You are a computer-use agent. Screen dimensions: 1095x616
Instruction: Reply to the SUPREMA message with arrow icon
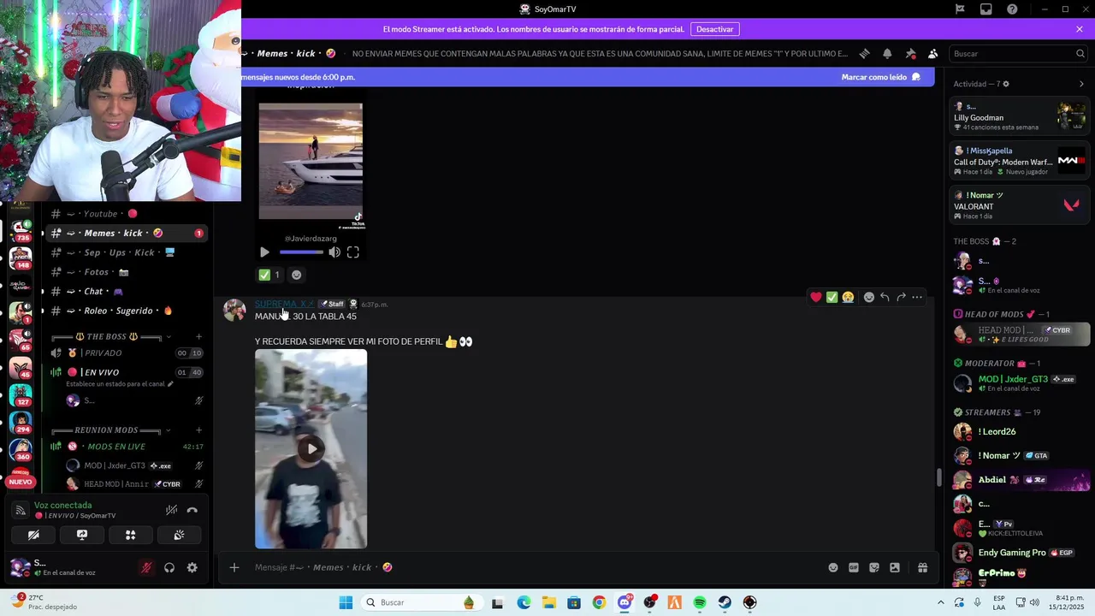885,297
